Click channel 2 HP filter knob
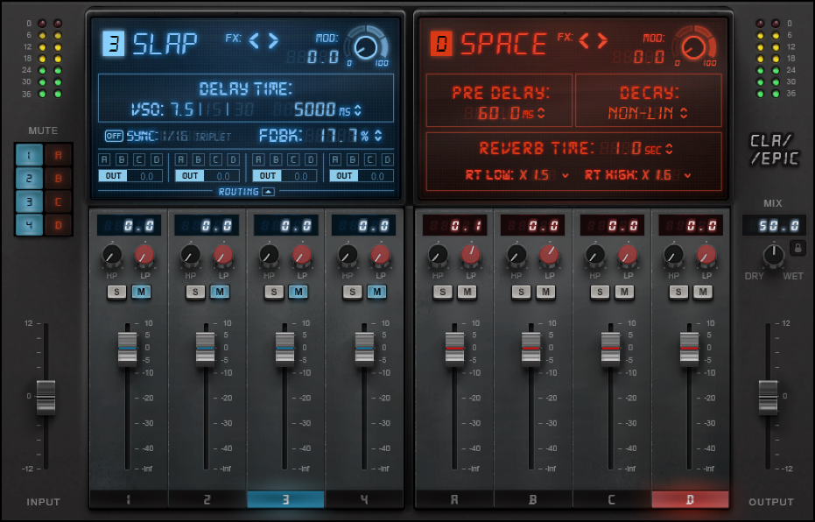The width and height of the screenshot is (815, 522). pos(190,255)
